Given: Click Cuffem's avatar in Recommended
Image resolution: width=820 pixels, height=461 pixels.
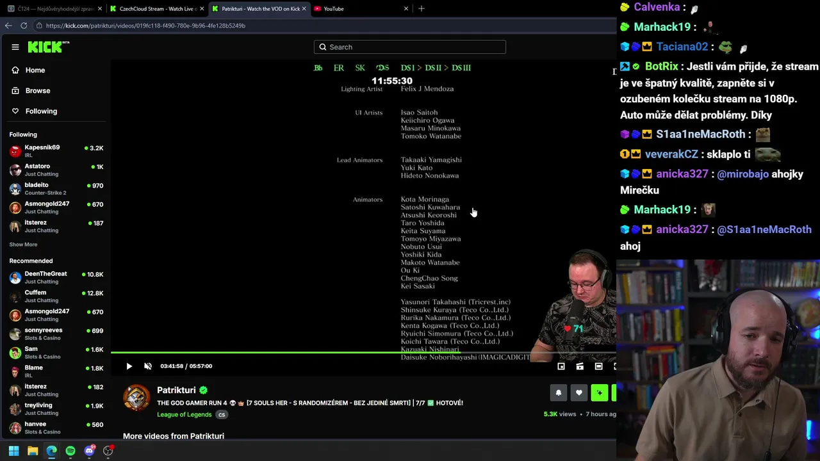Looking at the screenshot, I should click(x=15, y=297).
